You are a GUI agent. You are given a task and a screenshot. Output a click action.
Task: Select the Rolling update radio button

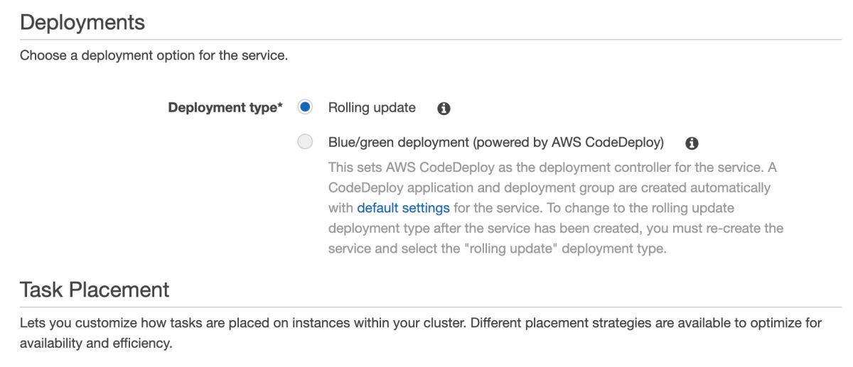tap(305, 108)
